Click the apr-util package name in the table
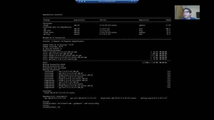The width and height of the screenshot is (214, 120). pos(47,31)
